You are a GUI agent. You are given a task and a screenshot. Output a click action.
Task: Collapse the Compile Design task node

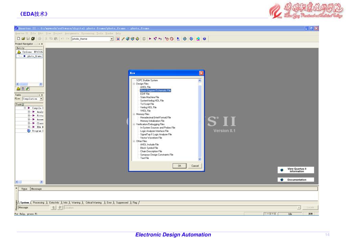(25, 108)
